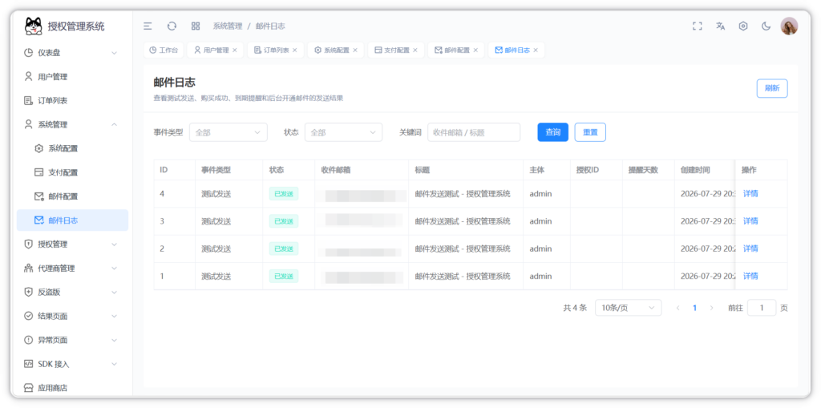
Task: Click the 系统配置 gear icon in sidebar
Action: point(38,148)
